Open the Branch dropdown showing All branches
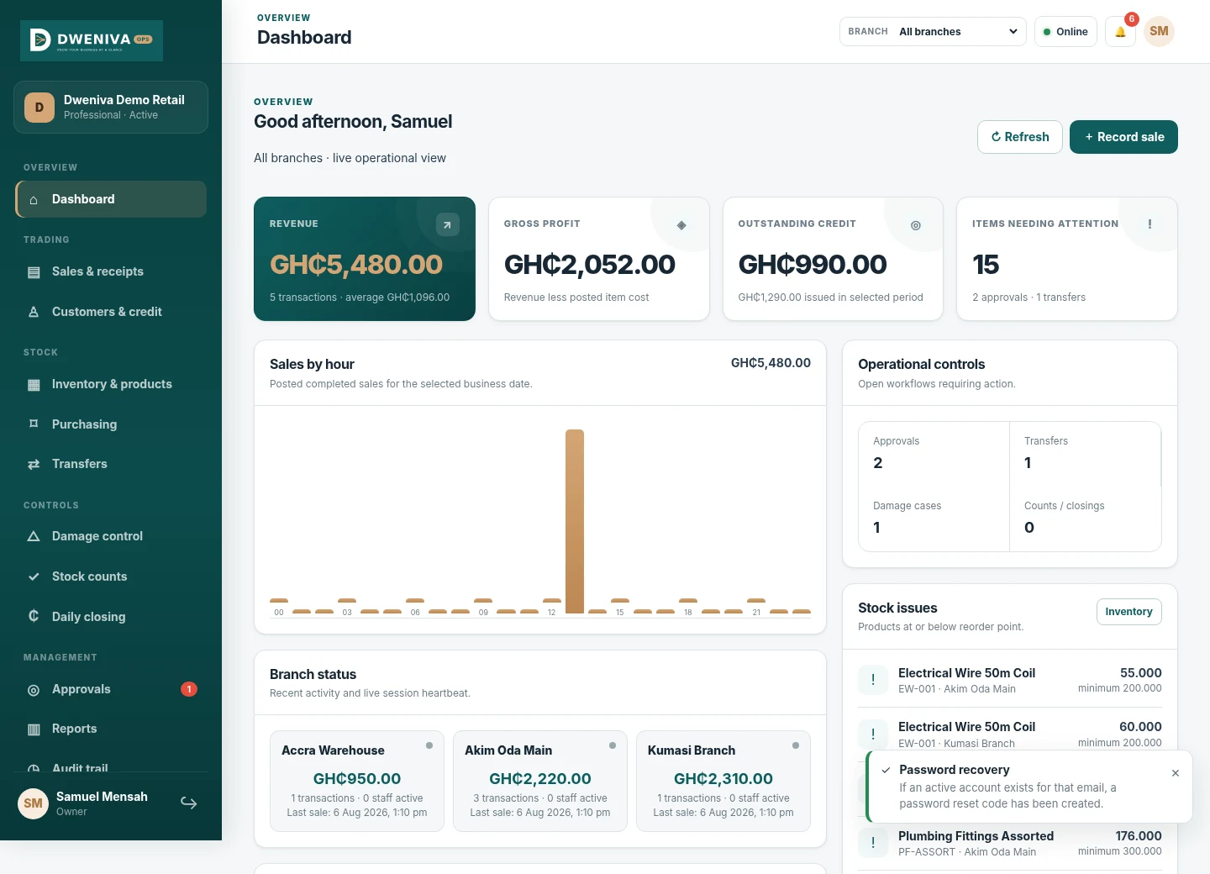This screenshot has width=1210, height=874. pos(933,32)
